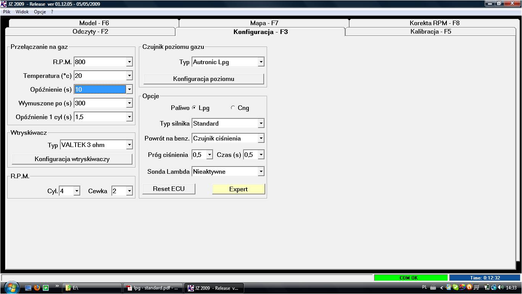Switch to lpg - standard.pdf taskbar window
The height and width of the screenshot is (294, 522).
(153, 288)
